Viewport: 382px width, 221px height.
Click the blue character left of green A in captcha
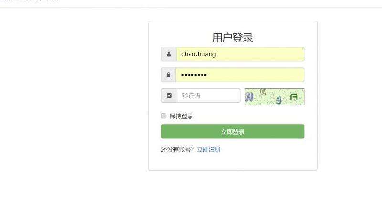tap(279, 100)
